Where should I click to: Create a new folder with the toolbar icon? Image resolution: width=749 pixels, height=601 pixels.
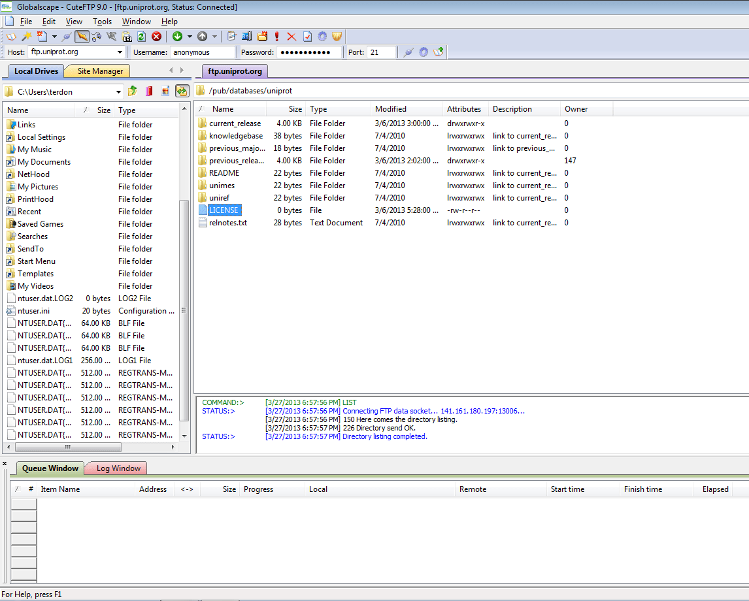point(262,37)
